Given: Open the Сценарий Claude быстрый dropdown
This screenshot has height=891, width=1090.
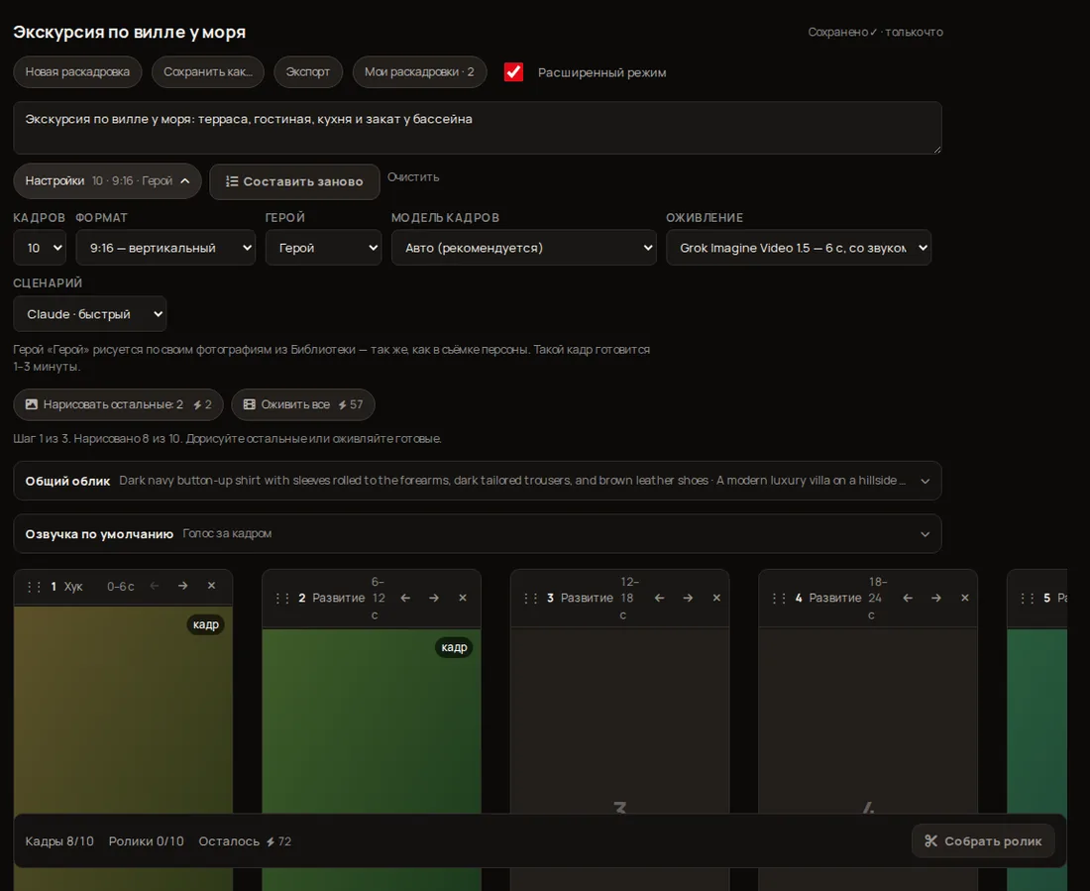Looking at the screenshot, I should 89,314.
